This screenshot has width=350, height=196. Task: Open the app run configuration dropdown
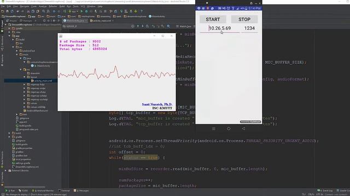tap(73, 11)
